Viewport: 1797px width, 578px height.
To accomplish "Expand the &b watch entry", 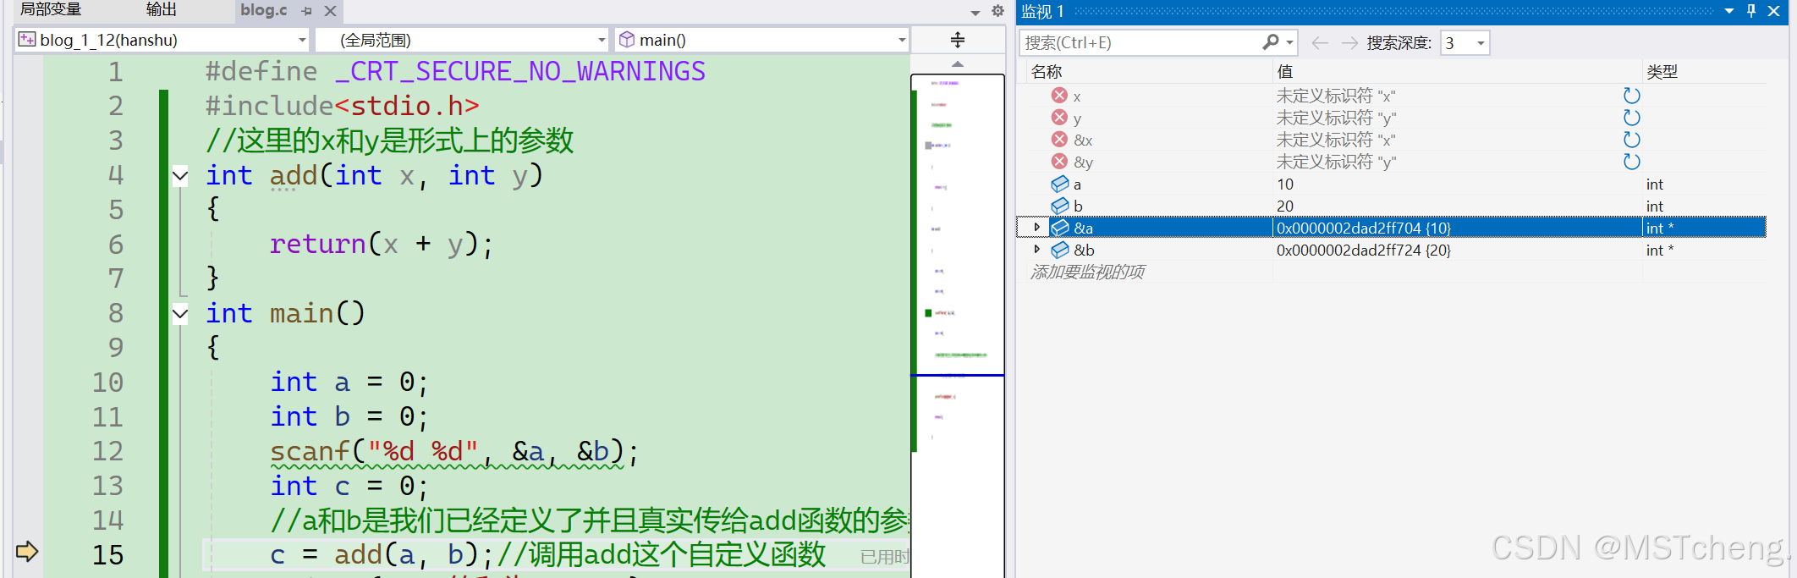I will [1037, 249].
